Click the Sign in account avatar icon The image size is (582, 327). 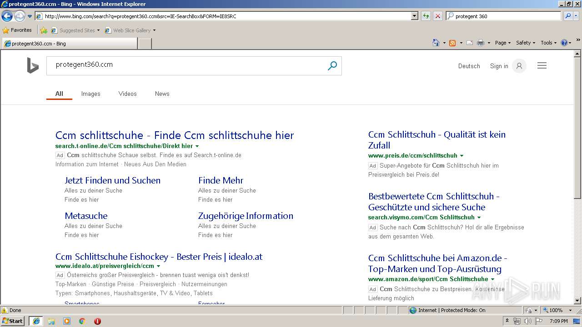[x=519, y=66]
